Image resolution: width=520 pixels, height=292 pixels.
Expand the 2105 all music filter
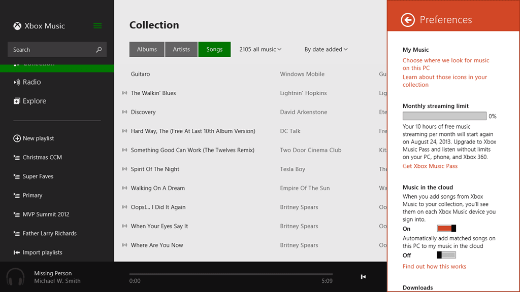pos(260,50)
